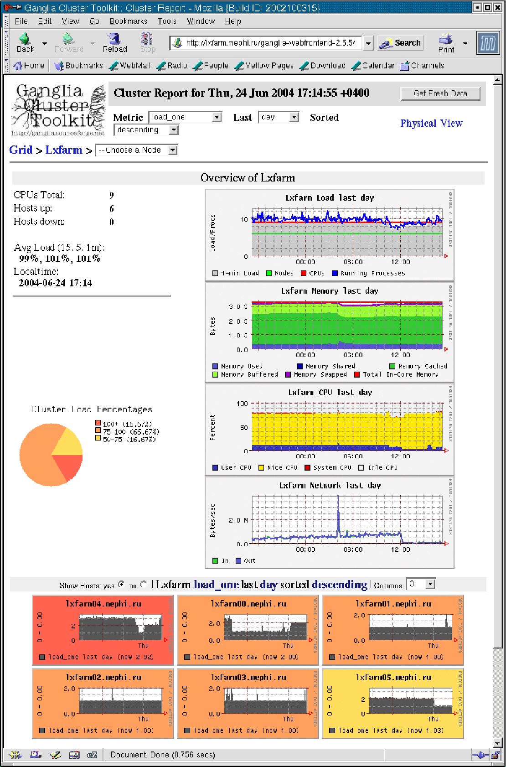Click the Print icon
Screen dimensions: 506x767
tap(446, 43)
